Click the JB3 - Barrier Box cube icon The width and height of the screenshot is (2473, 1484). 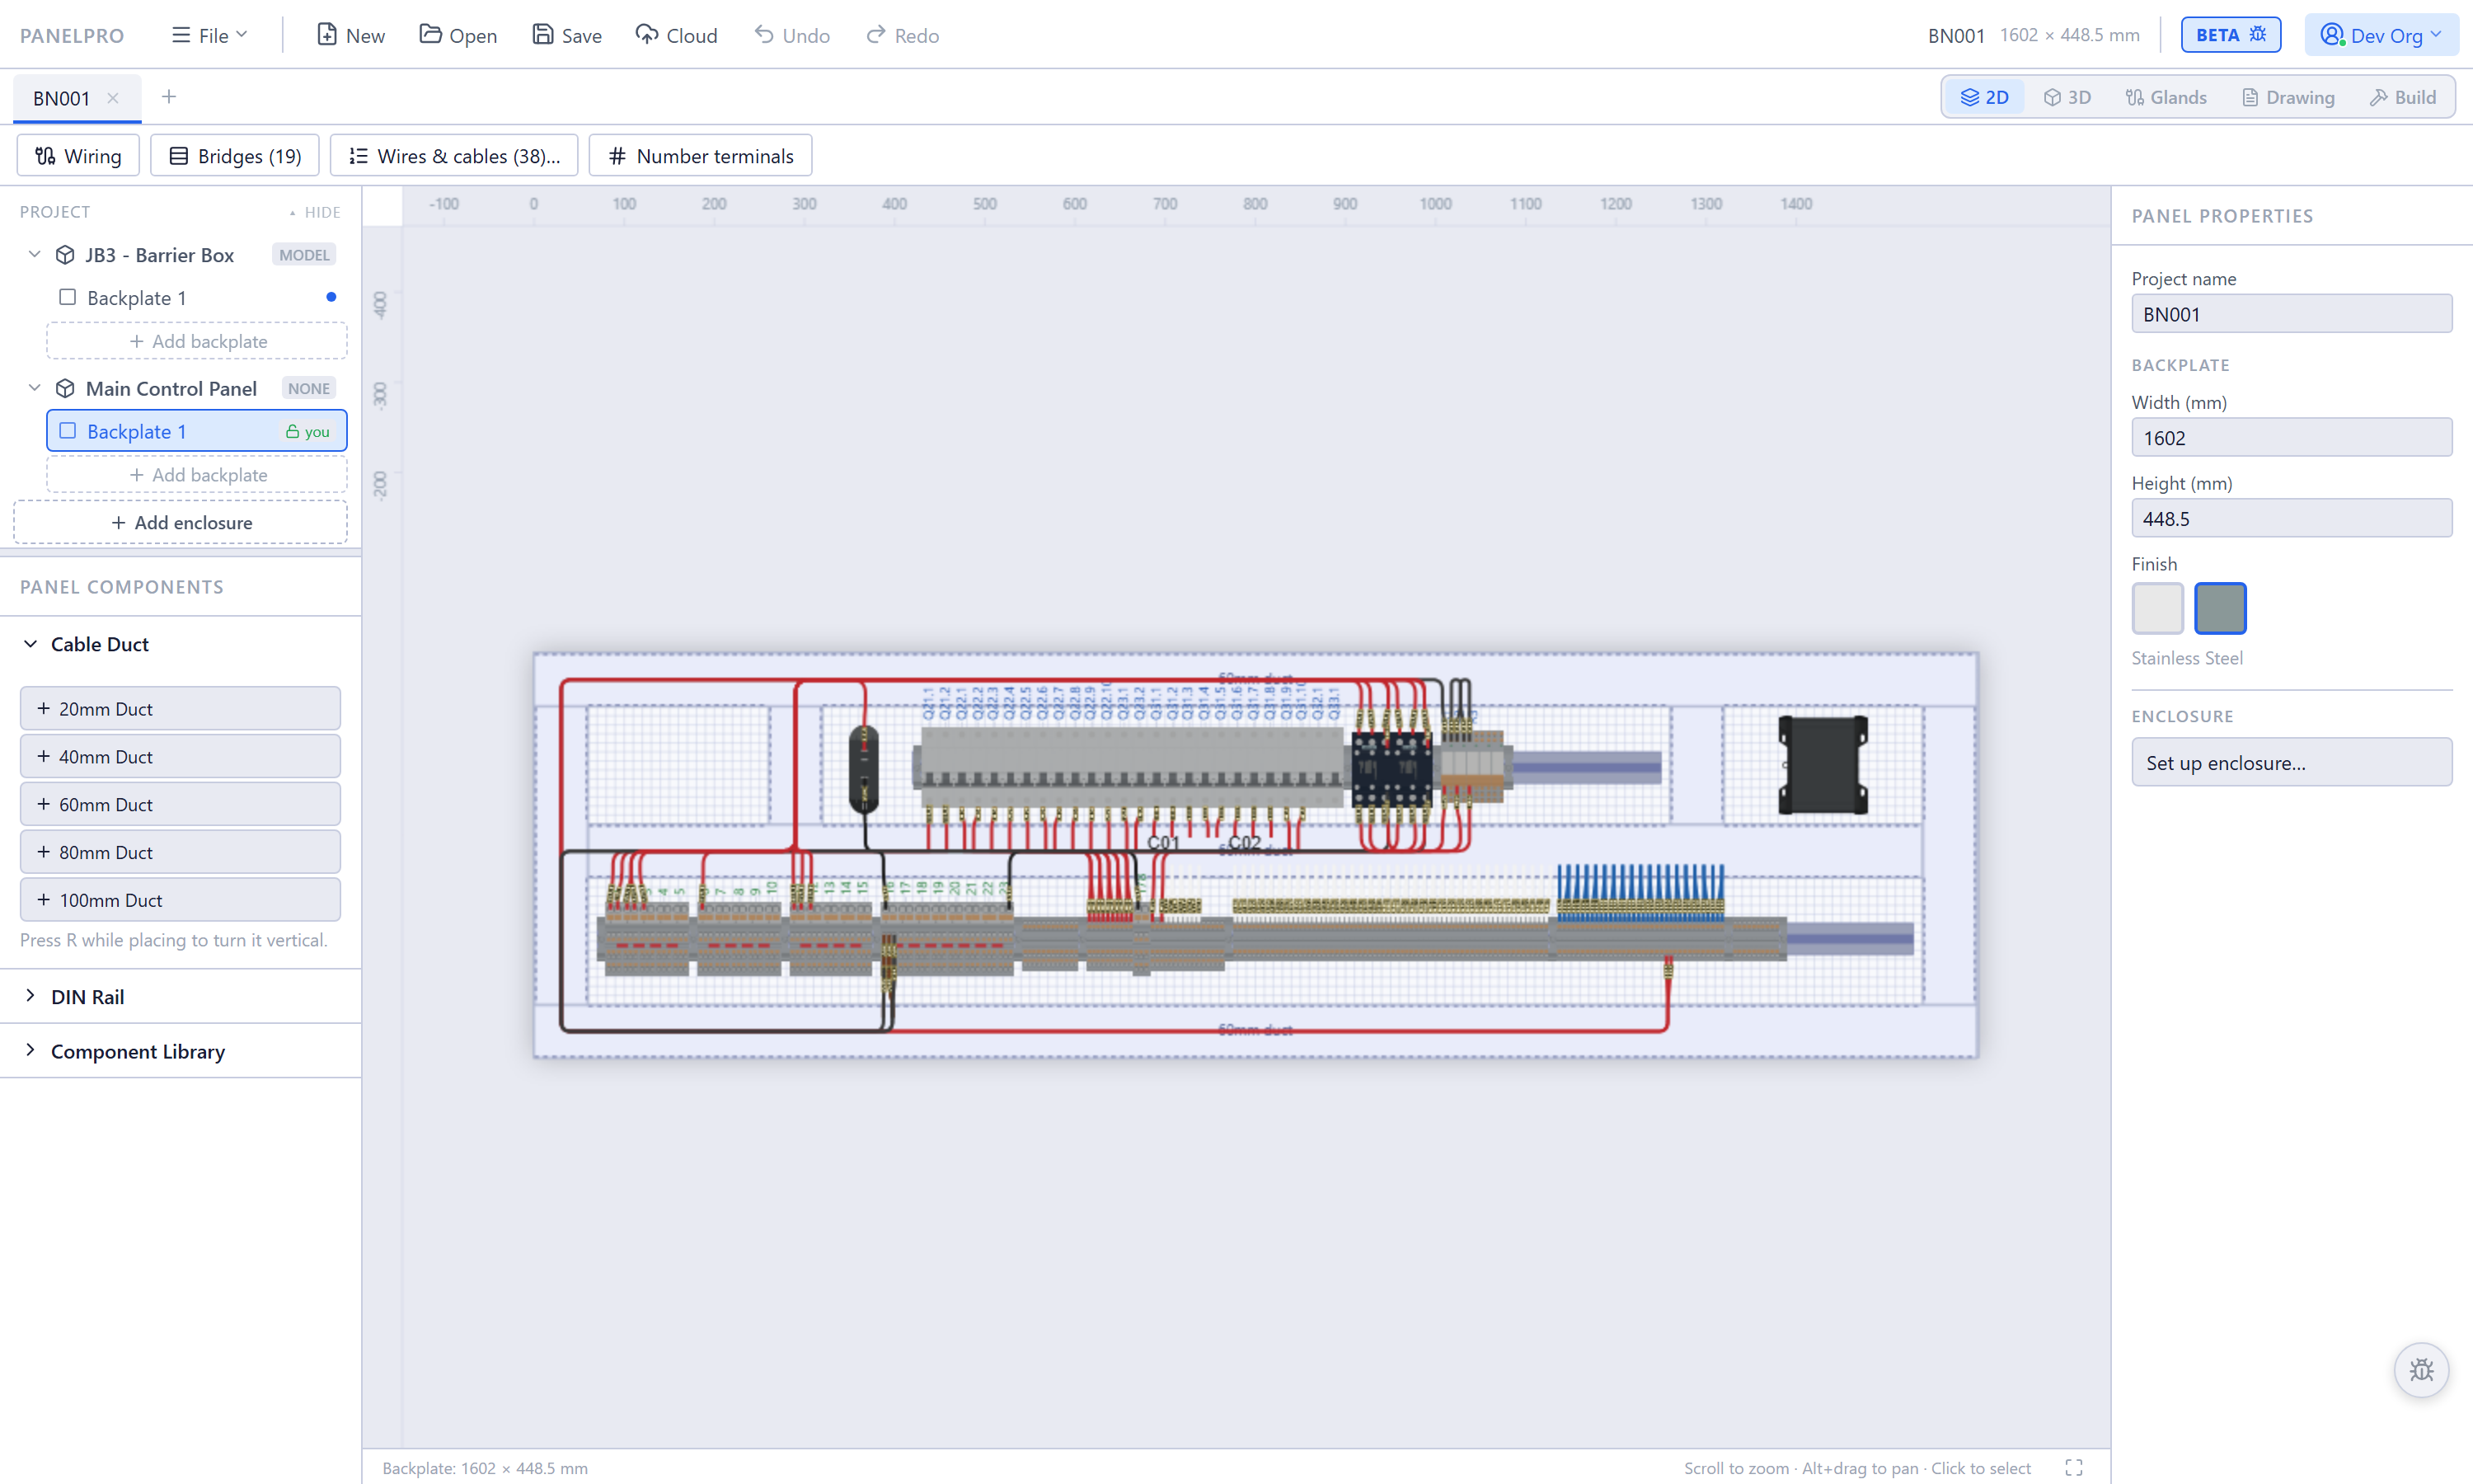65,255
